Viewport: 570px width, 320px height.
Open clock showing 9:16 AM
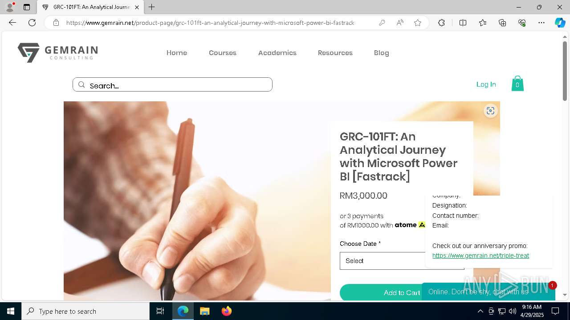532,311
